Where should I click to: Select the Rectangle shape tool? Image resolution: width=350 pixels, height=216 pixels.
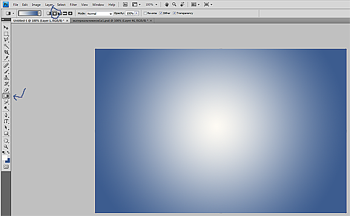point(6,133)
